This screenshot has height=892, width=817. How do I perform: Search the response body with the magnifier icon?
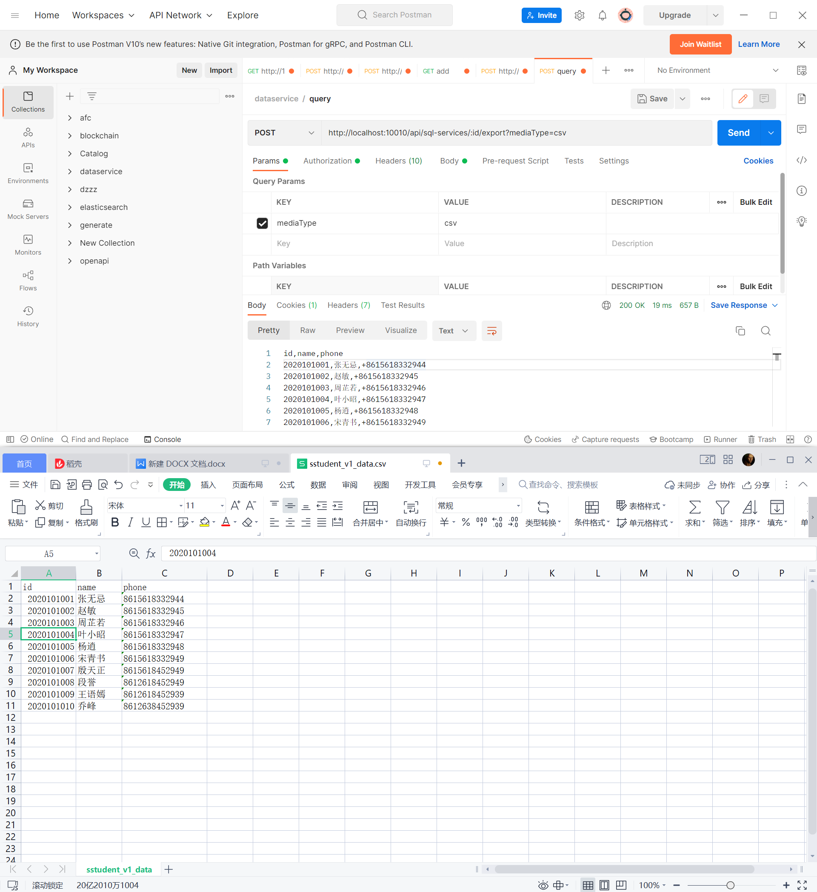[x=766, y=331]
